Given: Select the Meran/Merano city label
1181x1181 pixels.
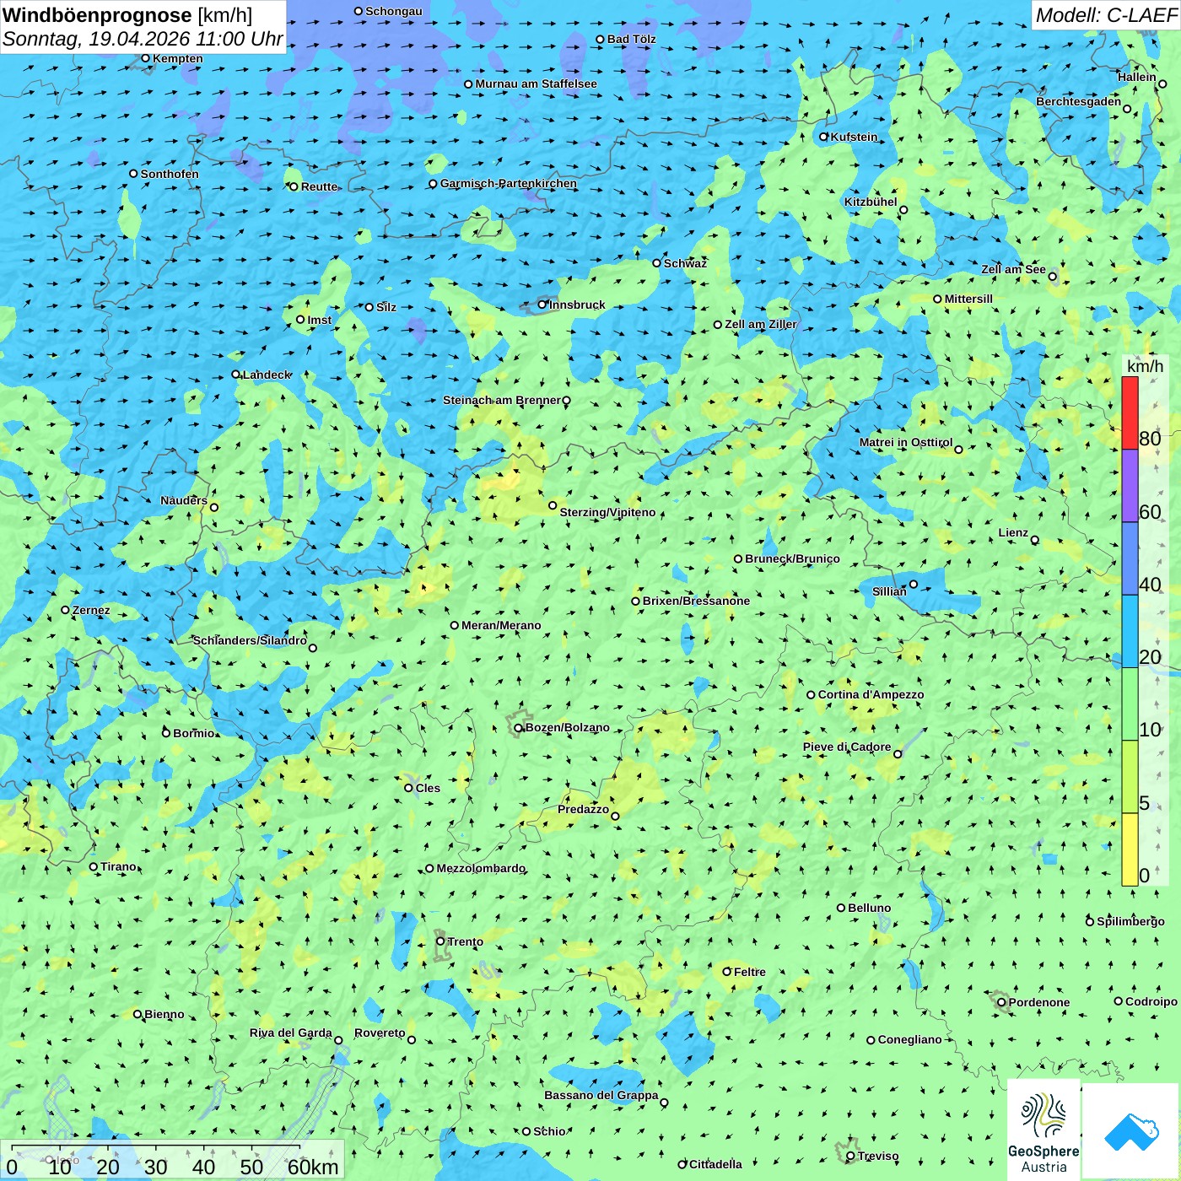Looking at the screenshot, I should point(501,625).
